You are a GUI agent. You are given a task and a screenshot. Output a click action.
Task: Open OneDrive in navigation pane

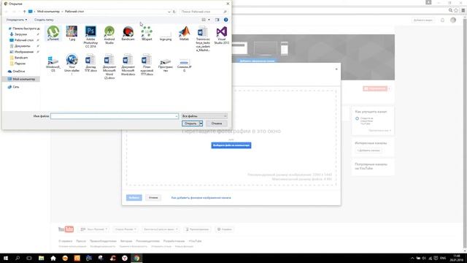(18, 72)
